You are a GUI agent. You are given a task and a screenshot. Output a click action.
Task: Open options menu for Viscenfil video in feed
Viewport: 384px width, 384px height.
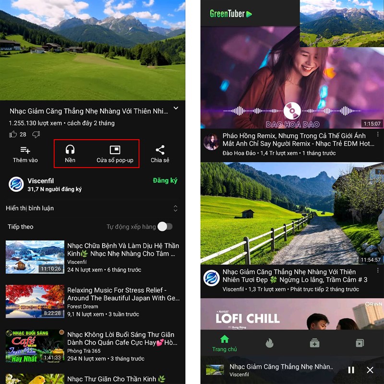pos(378,272)
